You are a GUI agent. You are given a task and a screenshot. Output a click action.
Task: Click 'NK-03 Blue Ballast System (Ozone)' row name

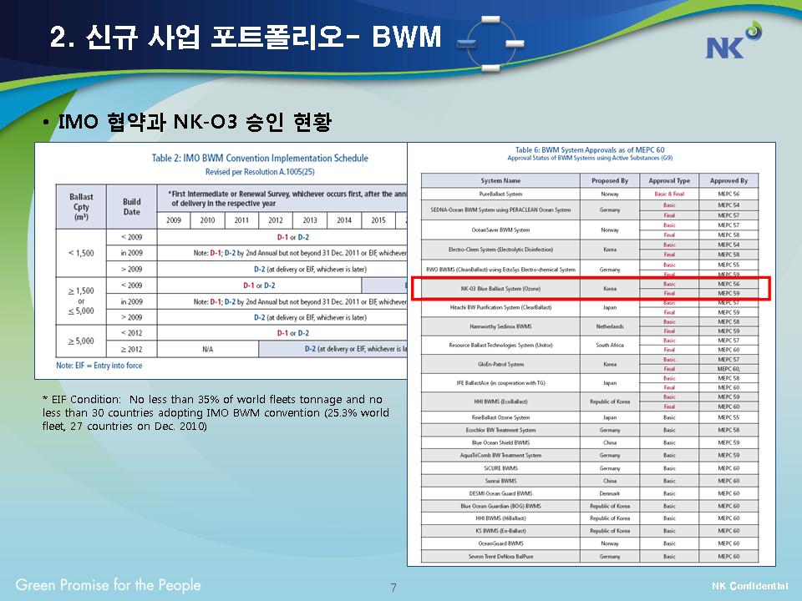click(500, 289)
